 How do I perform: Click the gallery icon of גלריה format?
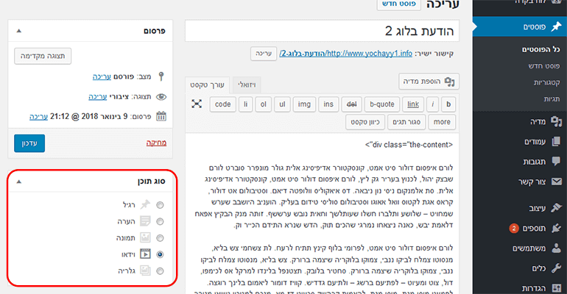[x=145, y=270]
